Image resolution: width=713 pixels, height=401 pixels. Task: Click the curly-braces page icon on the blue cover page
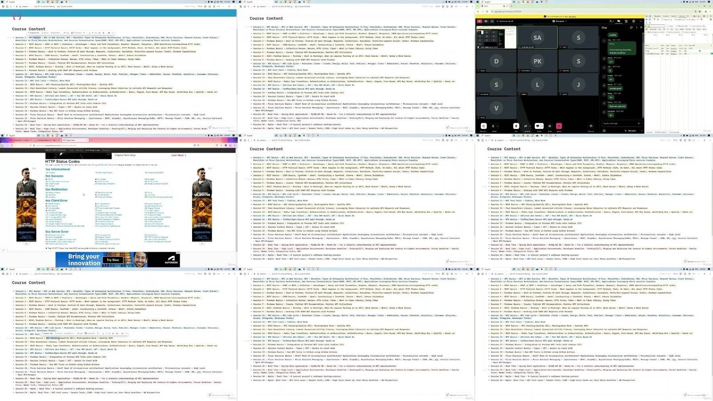[x=17, y=17]
